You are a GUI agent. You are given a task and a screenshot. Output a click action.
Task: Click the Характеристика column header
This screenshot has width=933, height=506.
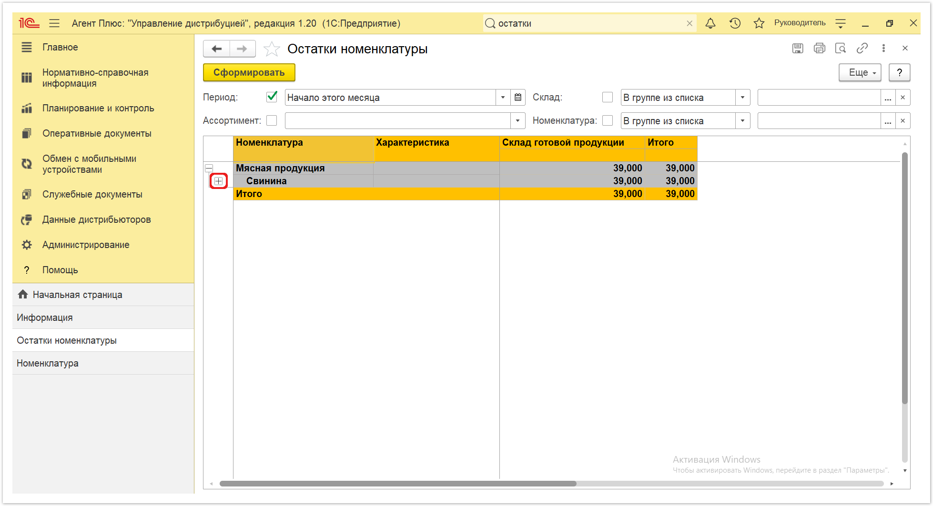coord(436,149)
